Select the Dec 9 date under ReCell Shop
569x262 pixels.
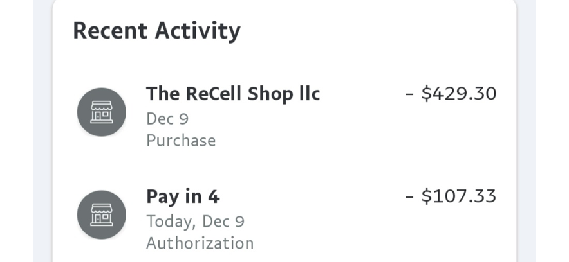point(167,119)
